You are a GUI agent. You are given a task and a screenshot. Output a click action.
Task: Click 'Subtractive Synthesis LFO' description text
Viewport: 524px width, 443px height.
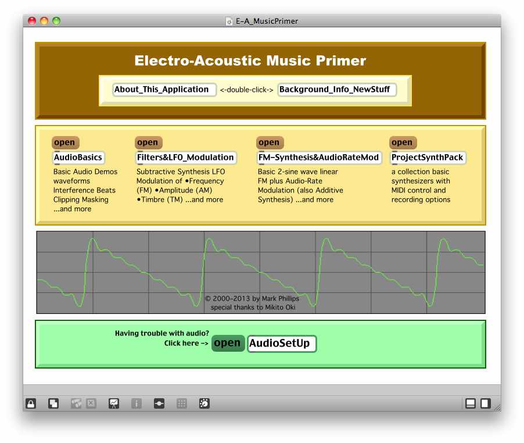181,172
